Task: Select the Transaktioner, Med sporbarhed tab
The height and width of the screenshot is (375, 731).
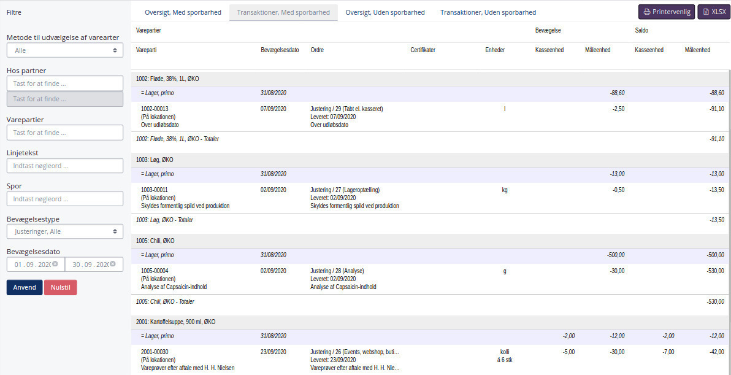Action: point(283,12)
